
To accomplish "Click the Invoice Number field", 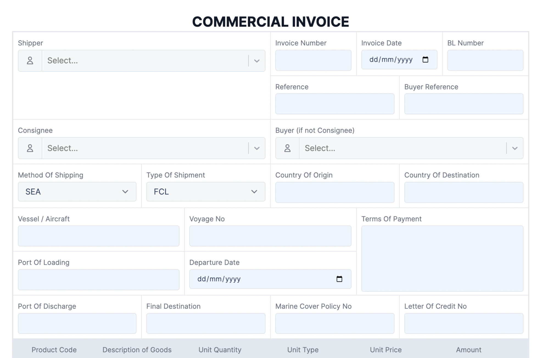I will (x=313, y=60).
